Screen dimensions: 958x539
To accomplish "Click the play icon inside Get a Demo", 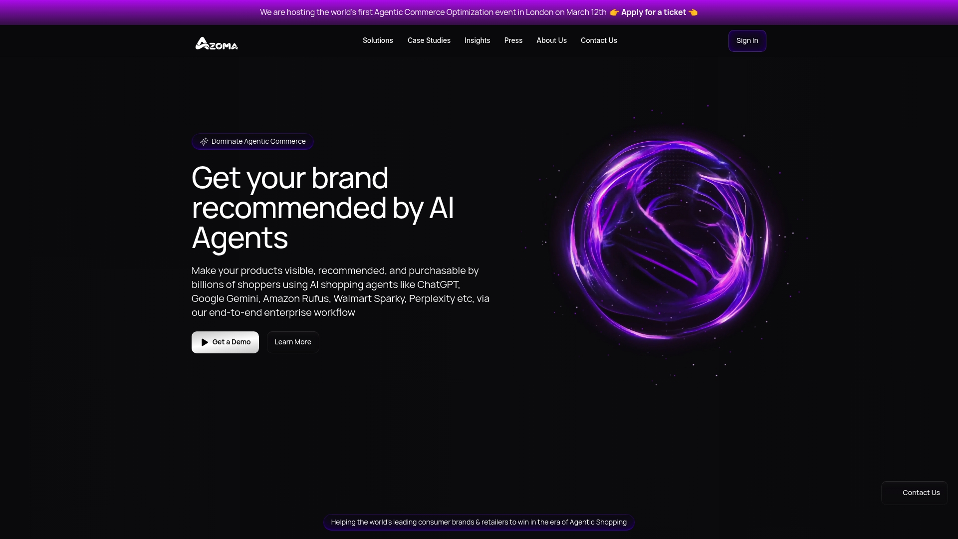I will pos(205,342).
